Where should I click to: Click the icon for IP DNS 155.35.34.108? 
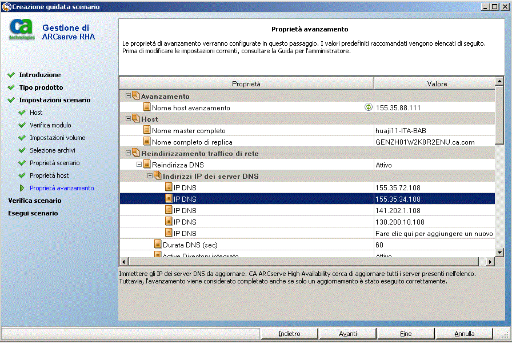pyautogui.click(x=169, y=198)
